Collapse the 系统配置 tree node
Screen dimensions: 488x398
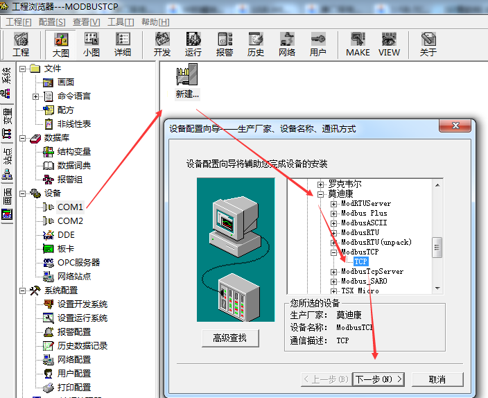(22, 291)
